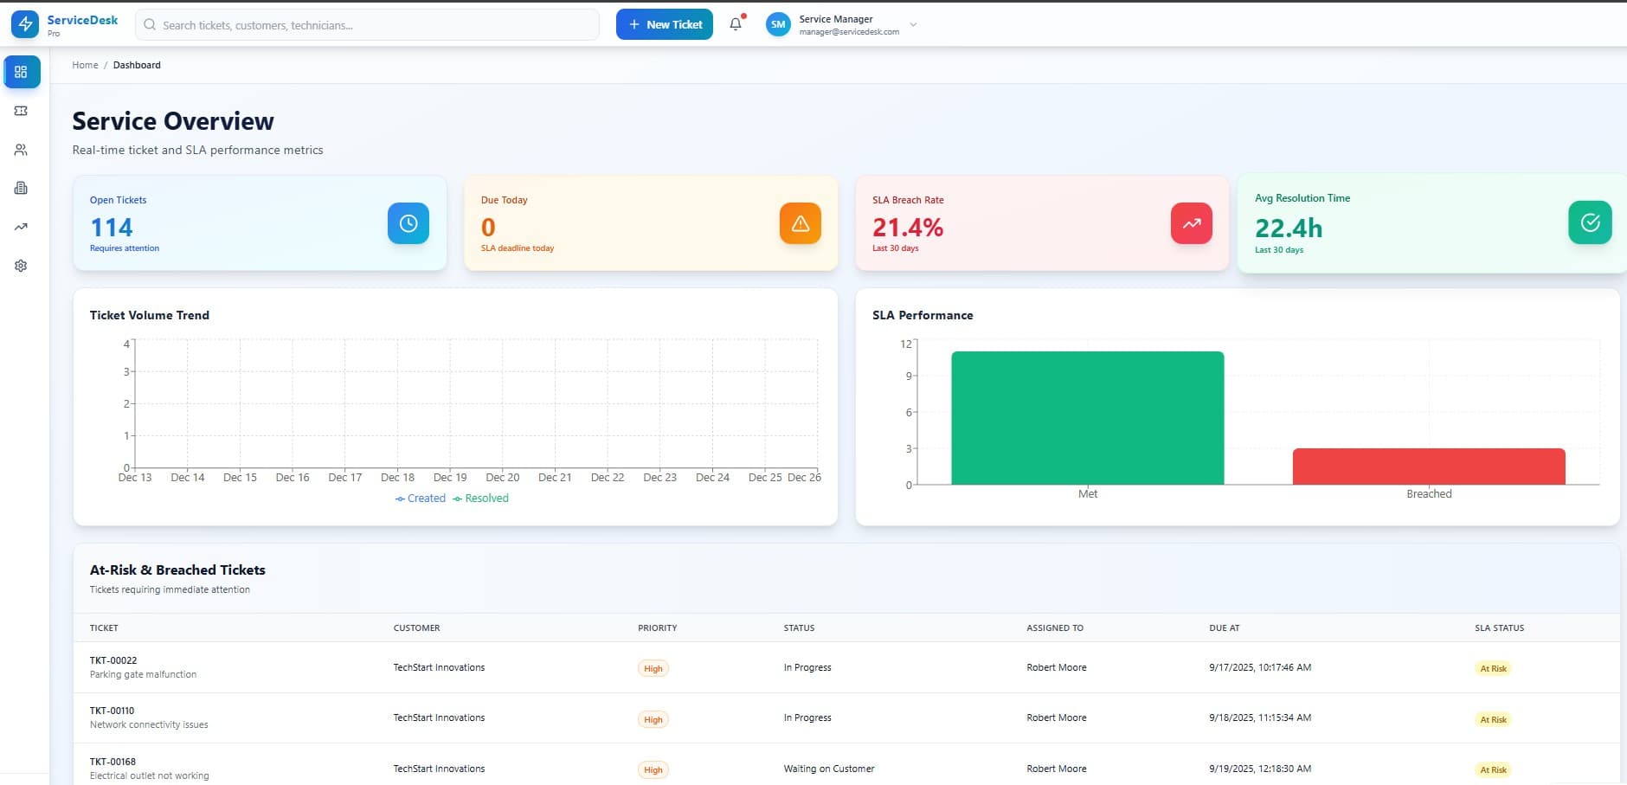Screen dimensions: 1627x785
Task: Click the Open Tickets clock icon
Action: 408,223
